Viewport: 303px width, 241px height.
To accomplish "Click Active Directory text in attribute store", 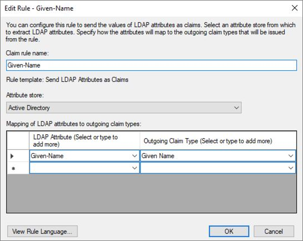I will tap(29, 108).
